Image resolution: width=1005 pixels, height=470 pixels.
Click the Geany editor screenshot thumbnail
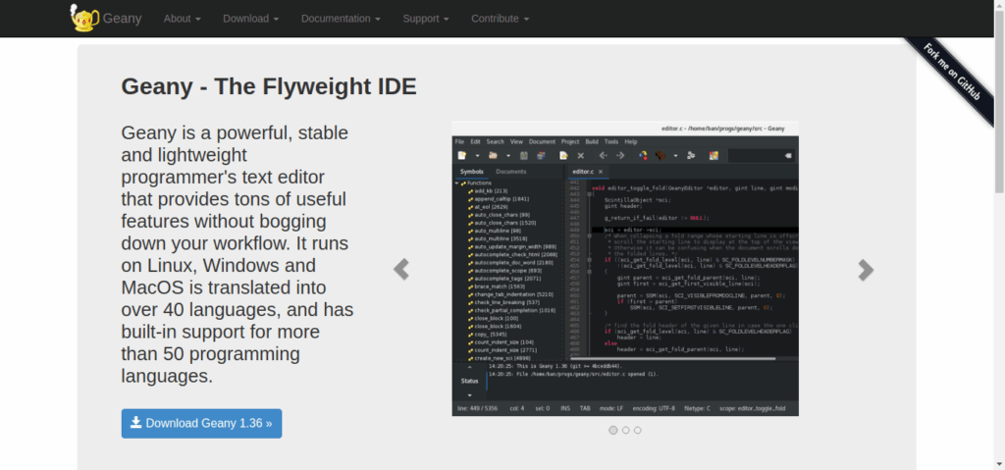(x=625, y=269)
